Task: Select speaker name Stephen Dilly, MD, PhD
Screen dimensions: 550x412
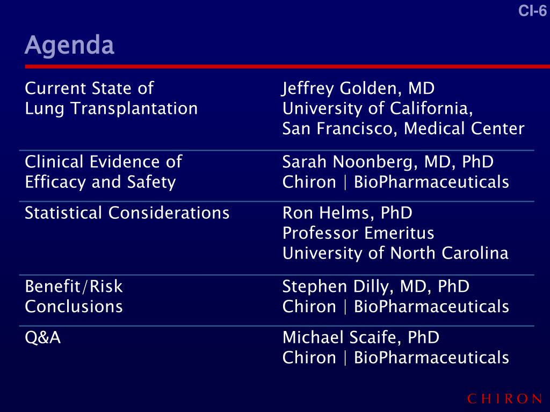Action: pyautogui.click(x=375, y=286)
